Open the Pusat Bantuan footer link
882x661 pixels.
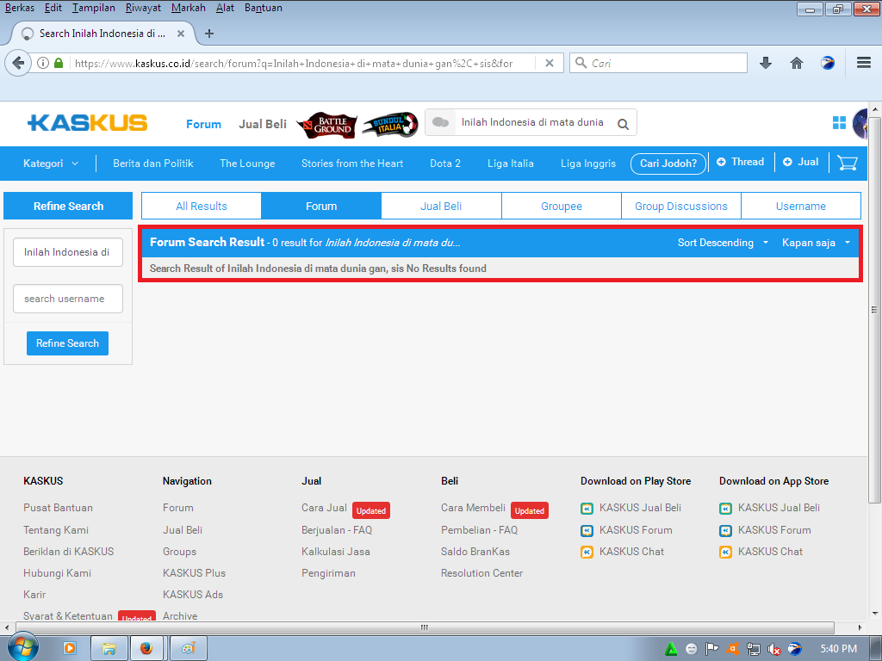[58, 508]
